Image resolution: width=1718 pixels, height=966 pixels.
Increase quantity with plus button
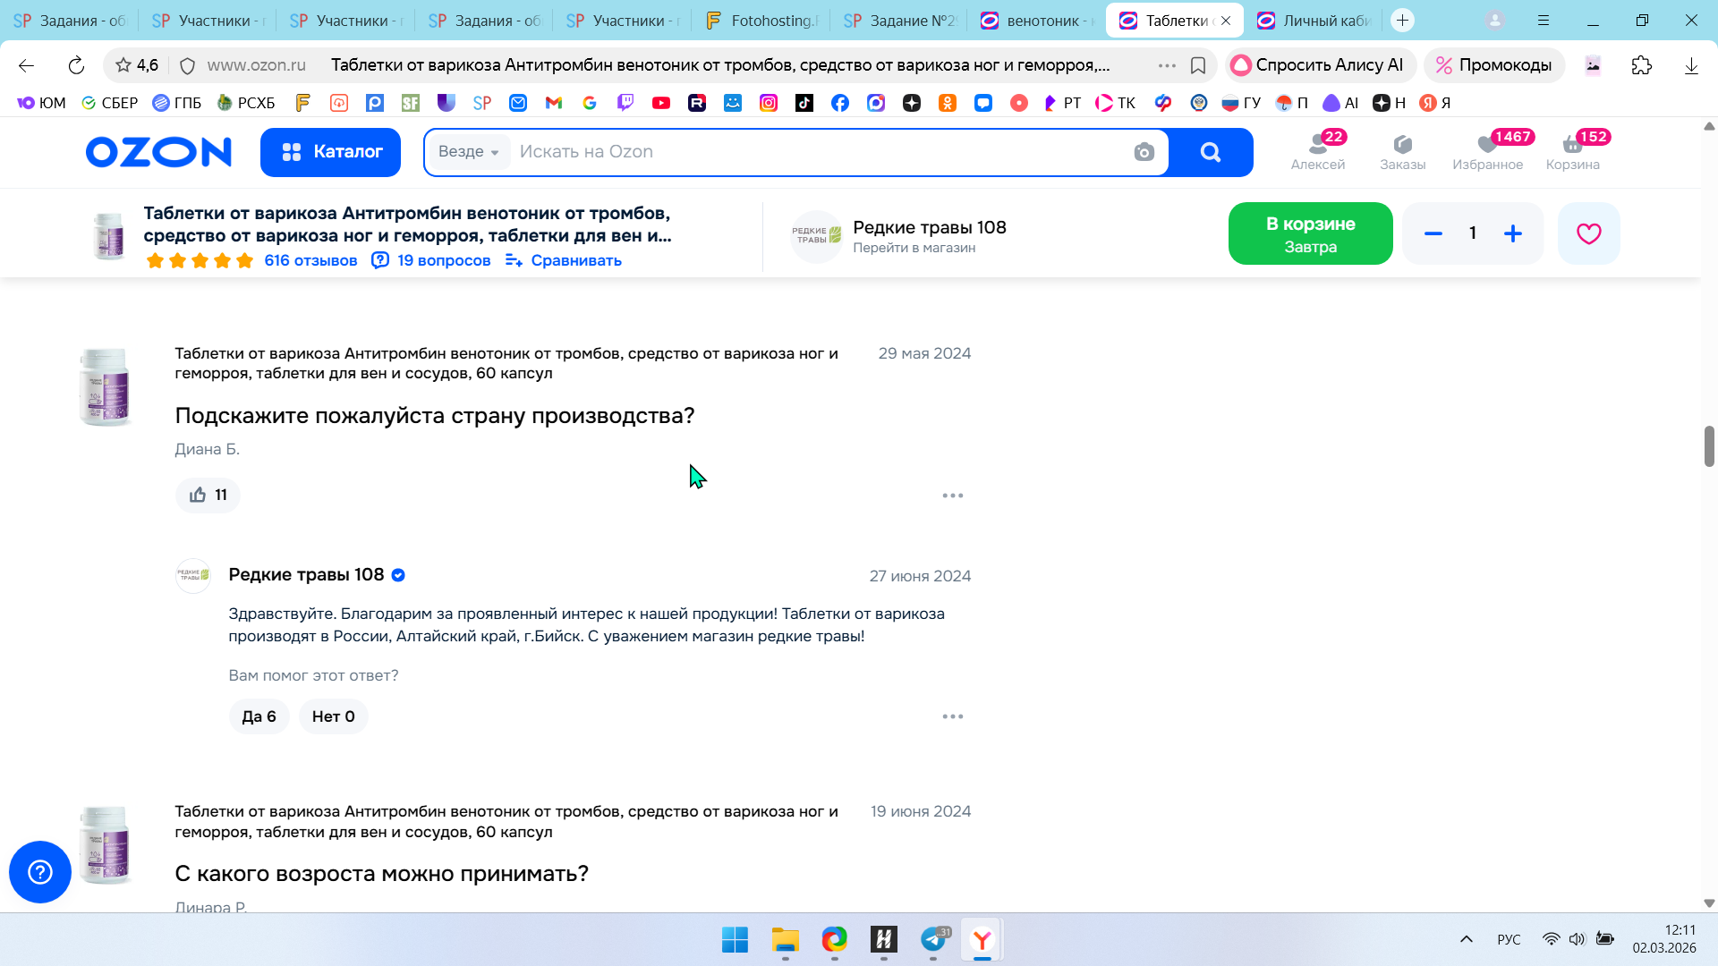tap(1512, 233)
